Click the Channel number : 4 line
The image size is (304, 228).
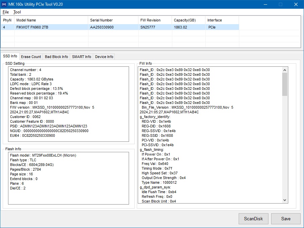coord(25,70)
